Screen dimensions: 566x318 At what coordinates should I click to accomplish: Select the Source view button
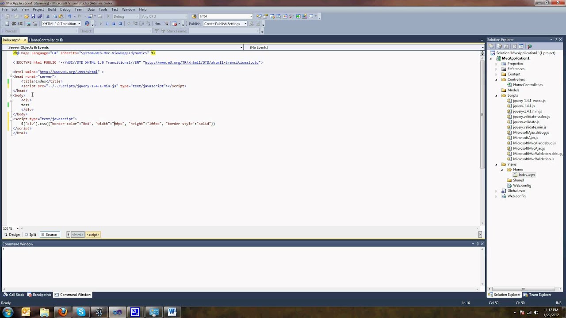[x=49, y=235]
